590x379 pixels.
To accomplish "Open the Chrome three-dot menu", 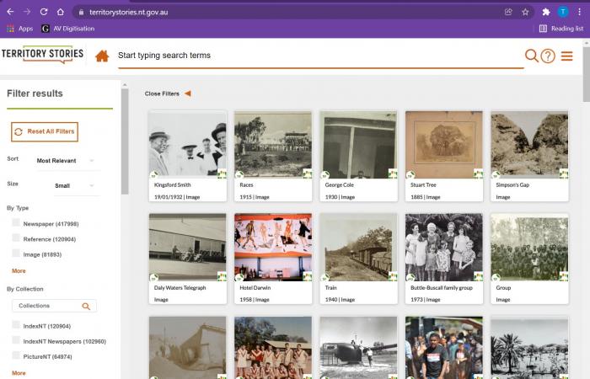I will (580, 12).
